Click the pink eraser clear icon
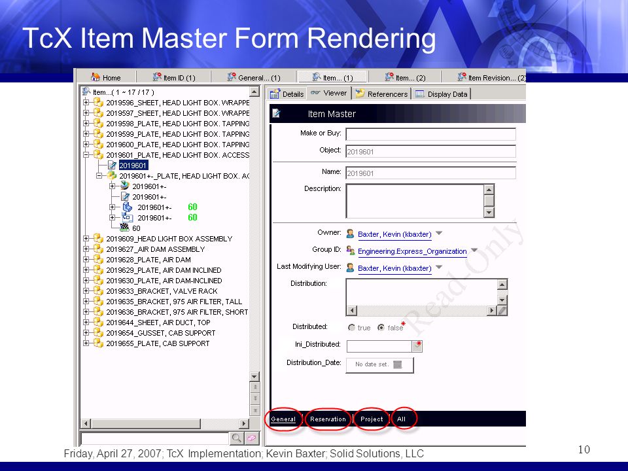 point(252,438)
